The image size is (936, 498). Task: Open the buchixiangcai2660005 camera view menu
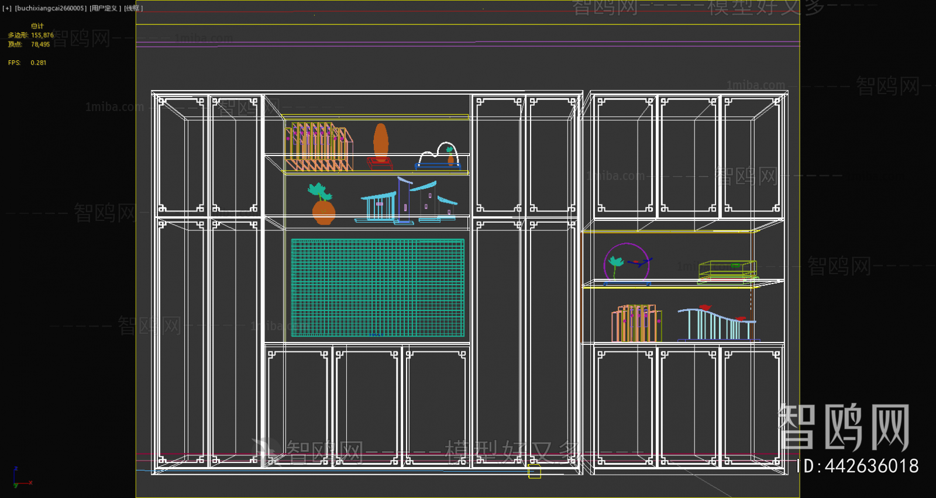coord(51,8)
